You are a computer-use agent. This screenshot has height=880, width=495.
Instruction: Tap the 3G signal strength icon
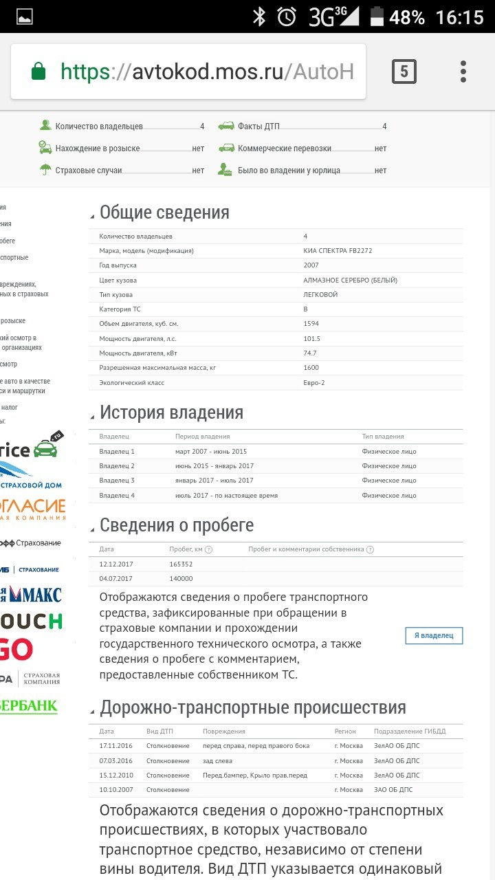(334, 16)
